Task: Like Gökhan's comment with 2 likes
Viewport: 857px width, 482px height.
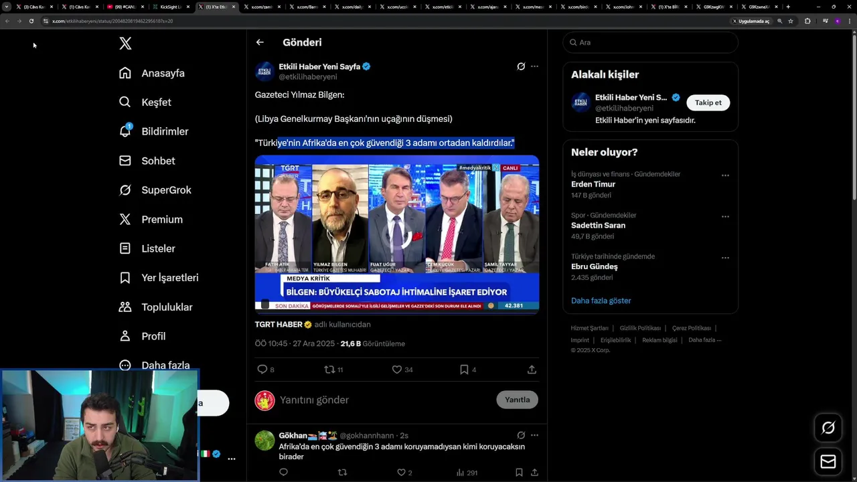Action: (404, 473)
